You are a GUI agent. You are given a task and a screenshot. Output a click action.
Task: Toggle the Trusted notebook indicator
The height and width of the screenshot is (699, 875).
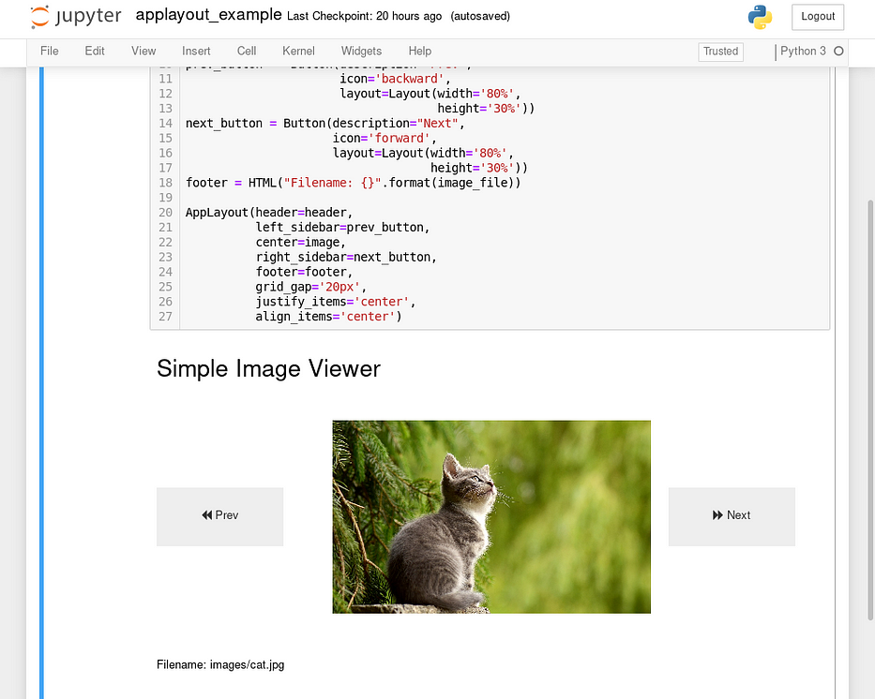pos(720,52)
